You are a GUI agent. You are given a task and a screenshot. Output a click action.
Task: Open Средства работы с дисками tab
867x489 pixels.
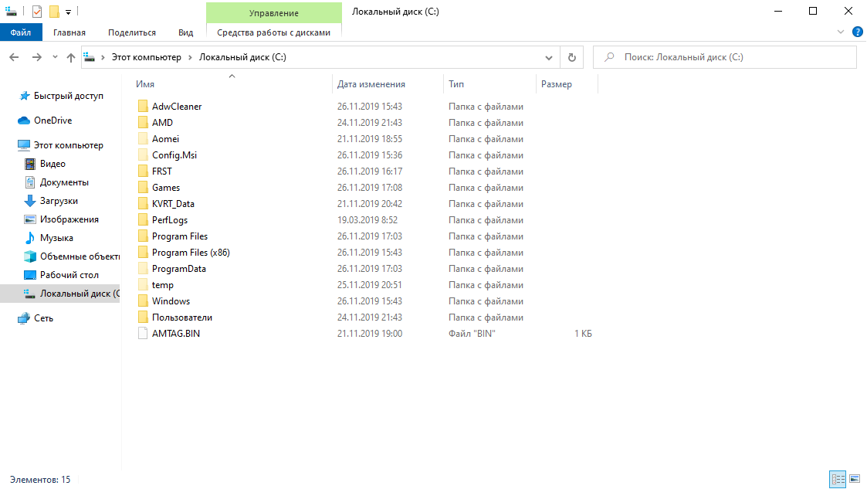(274, 32)
